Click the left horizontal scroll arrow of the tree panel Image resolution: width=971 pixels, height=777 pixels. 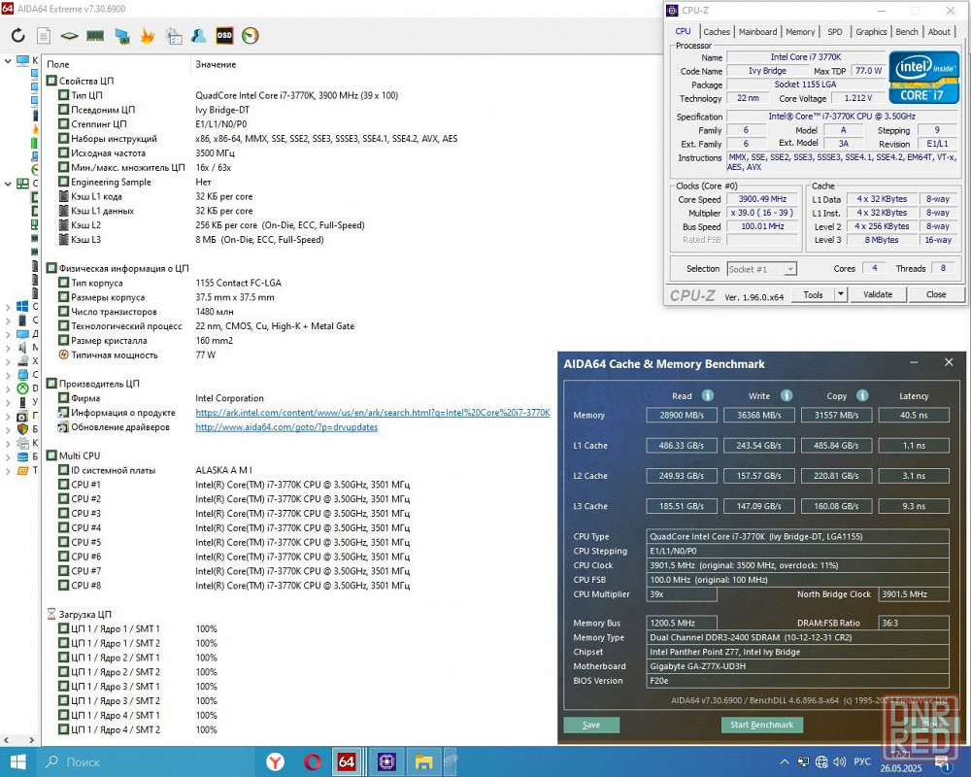tap(6, 740)
